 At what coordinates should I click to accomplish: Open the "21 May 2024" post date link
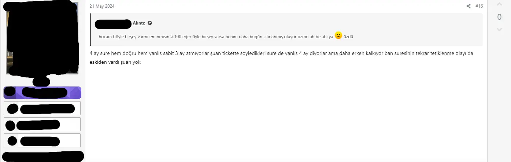102,6
